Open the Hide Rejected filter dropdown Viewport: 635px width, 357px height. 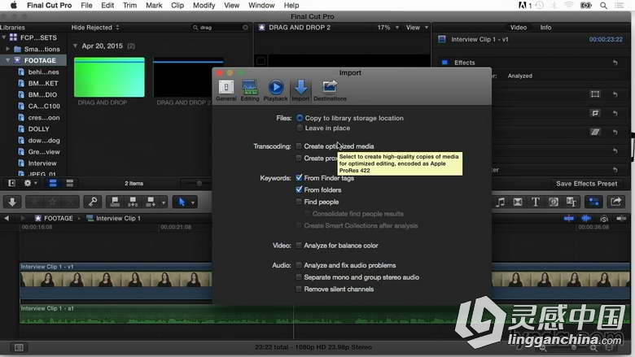(x=95, y=28)
